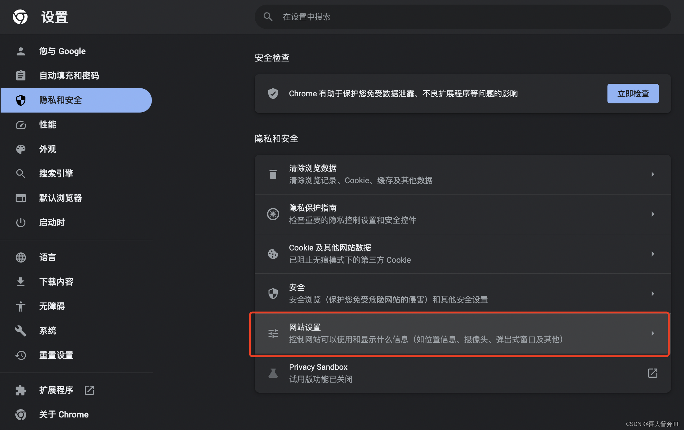Click the flask icon for Privacy Sandbox
The width and height of the screenshot is (684, 430).
[x=273, y=373]
